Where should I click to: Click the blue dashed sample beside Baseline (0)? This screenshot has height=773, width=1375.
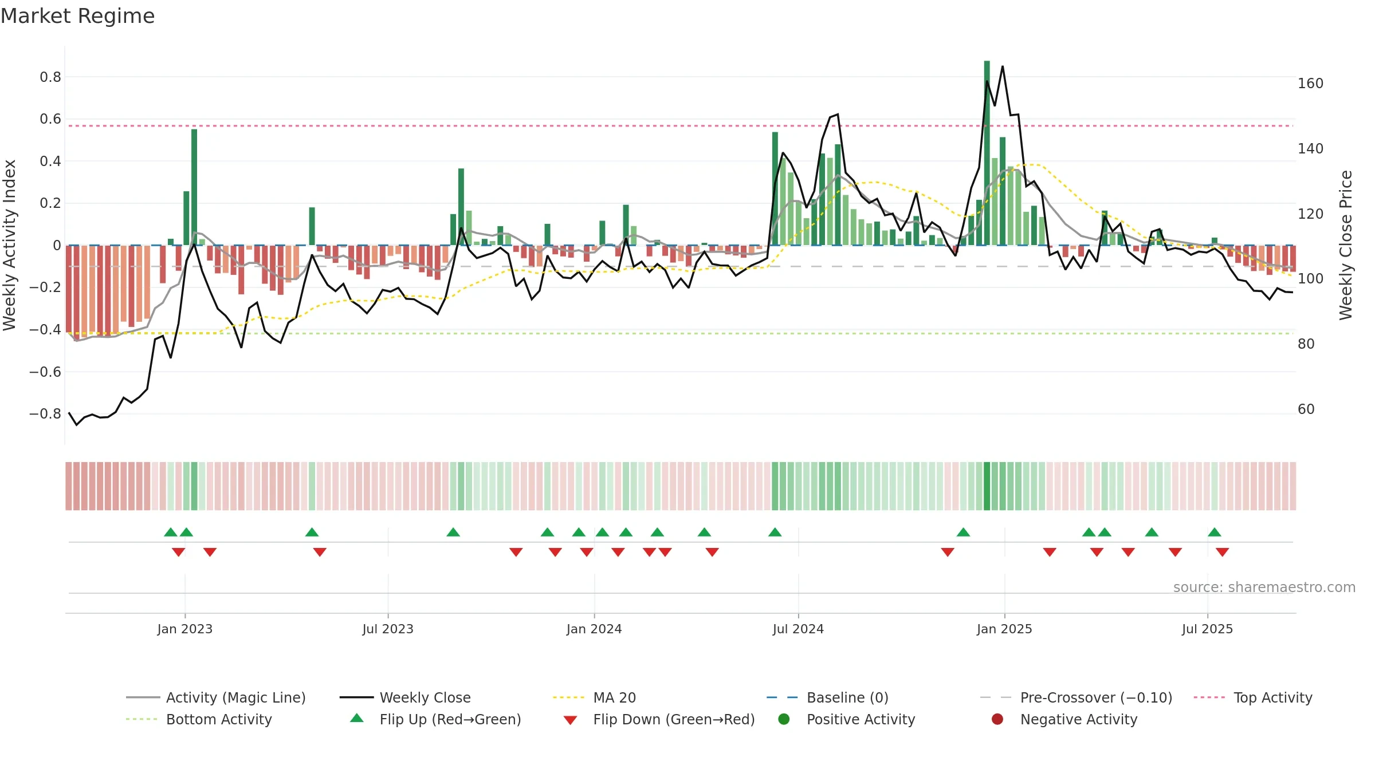[783, 697]
